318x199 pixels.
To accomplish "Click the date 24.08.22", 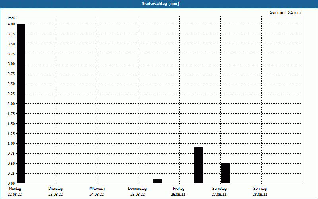I will coord(97,195).
